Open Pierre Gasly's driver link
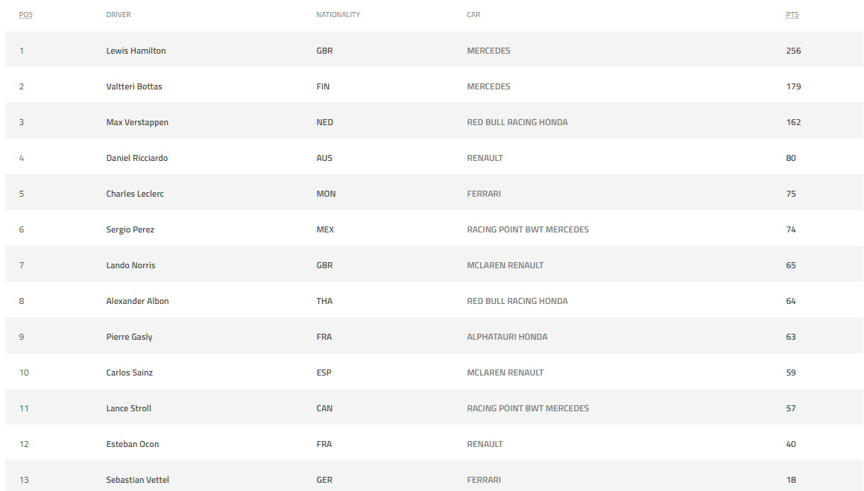Screen dimensions: 864x491 (129, 337)
